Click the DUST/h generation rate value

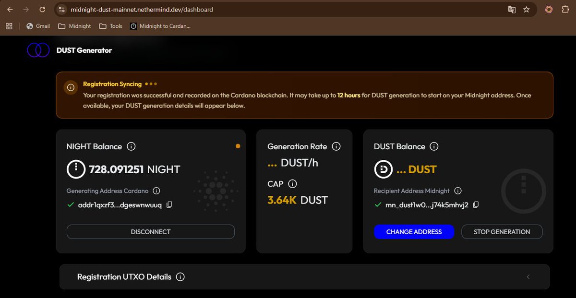(293, 163)
